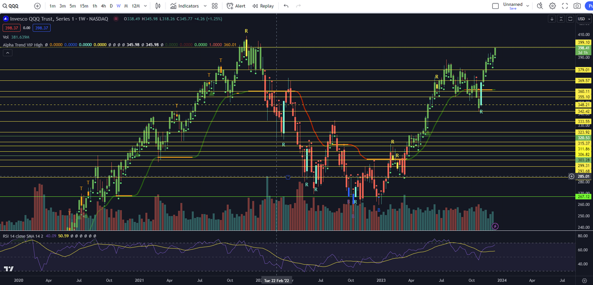Click the down arrow pane button

pyautogui.click(x=552, y=19)
